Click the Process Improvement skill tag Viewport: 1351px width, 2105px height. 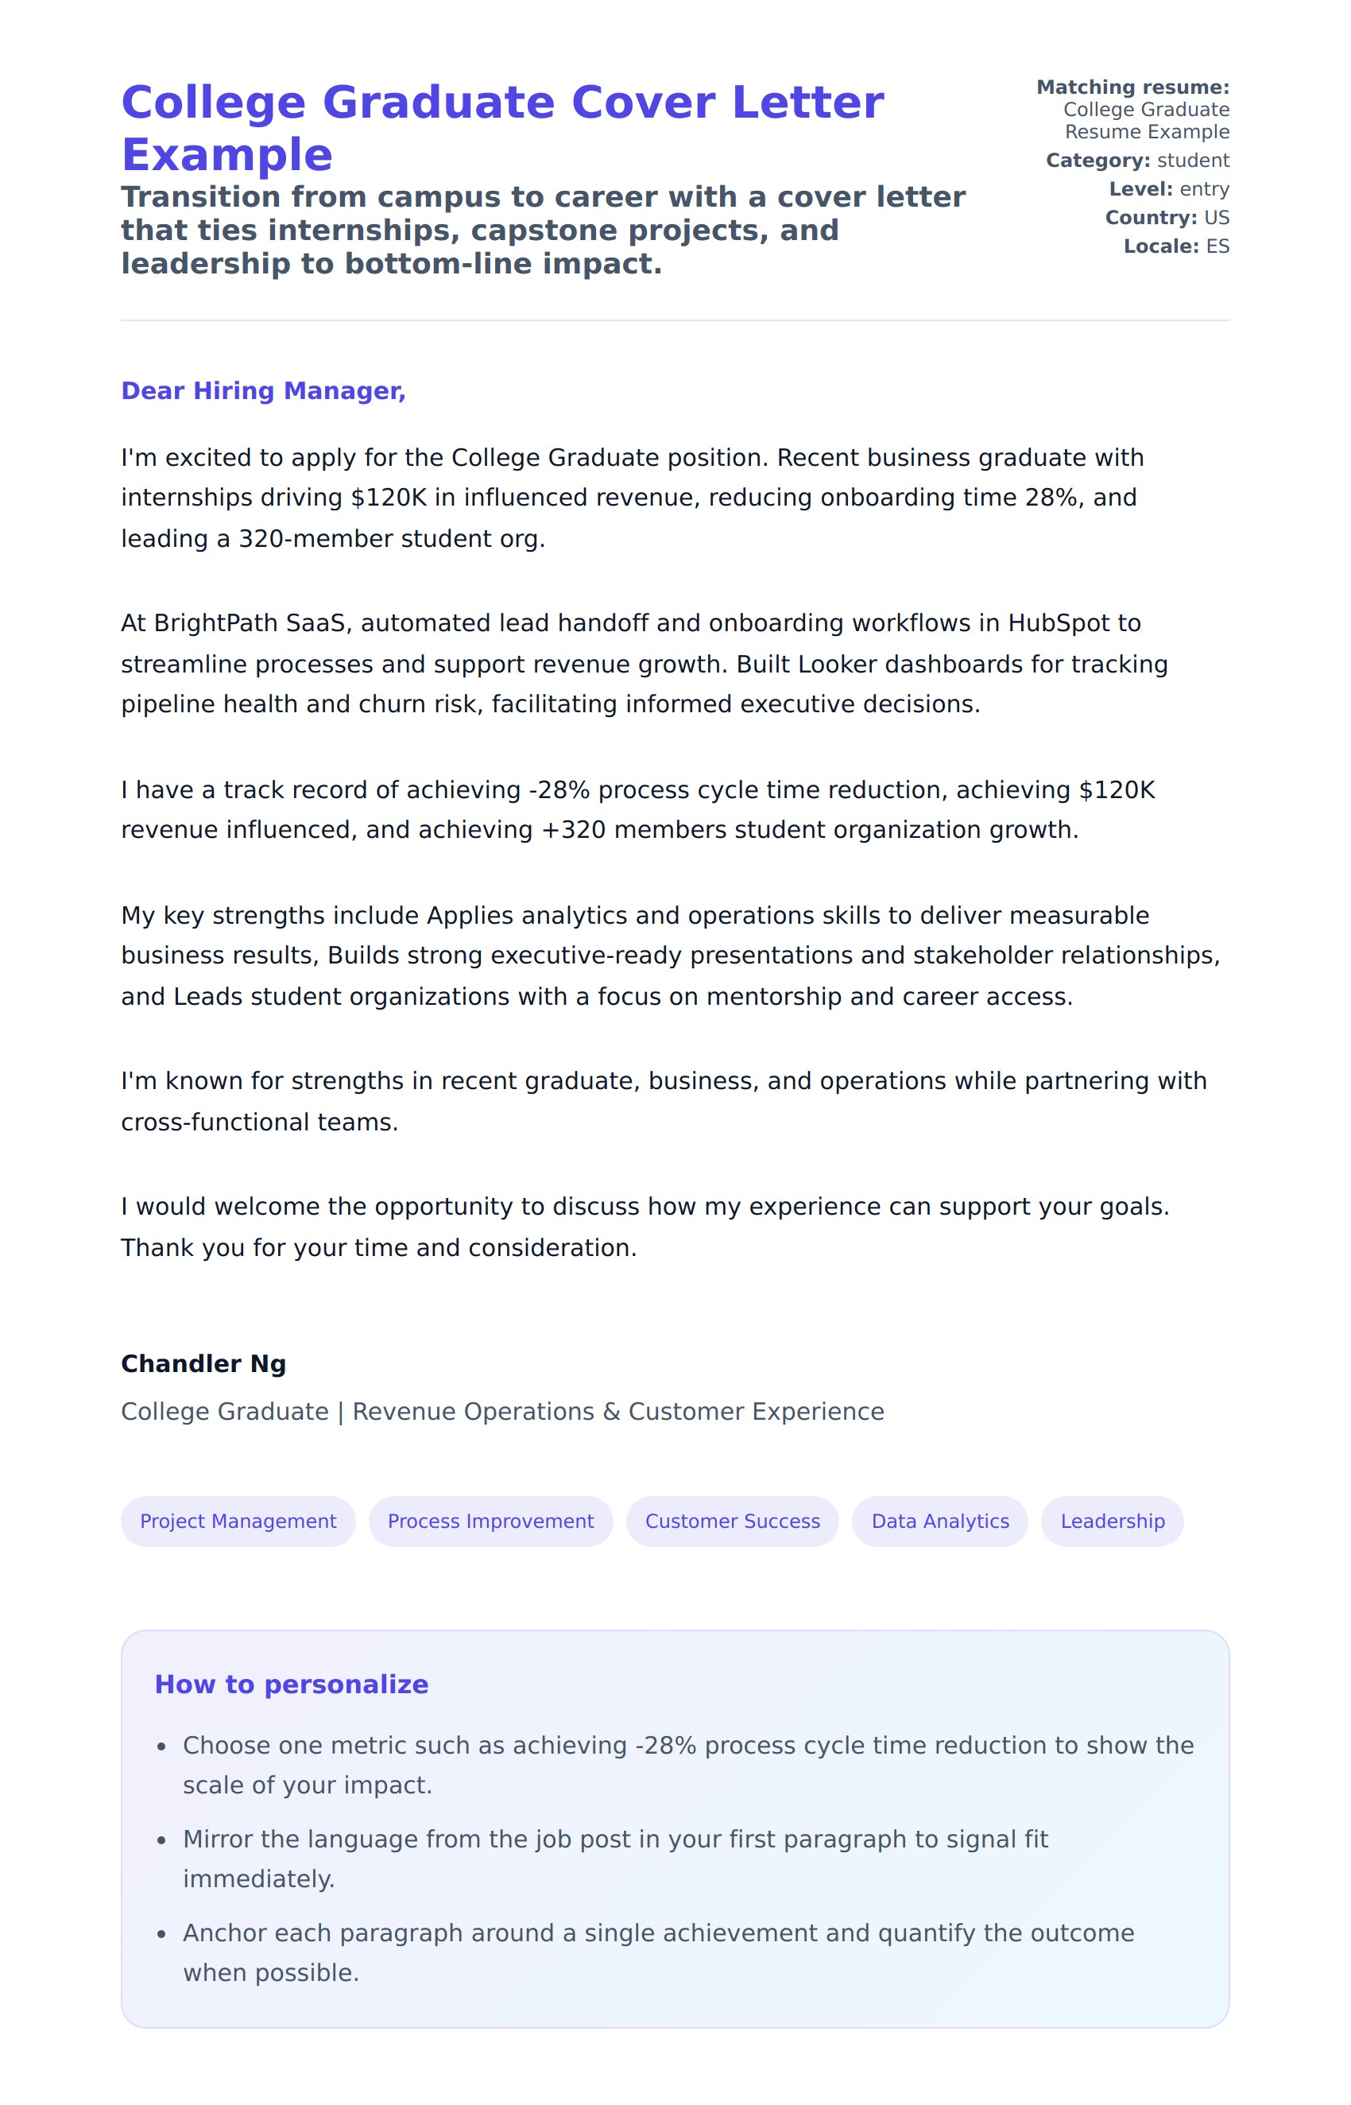pyautogui.click(x=490, y=1522)
